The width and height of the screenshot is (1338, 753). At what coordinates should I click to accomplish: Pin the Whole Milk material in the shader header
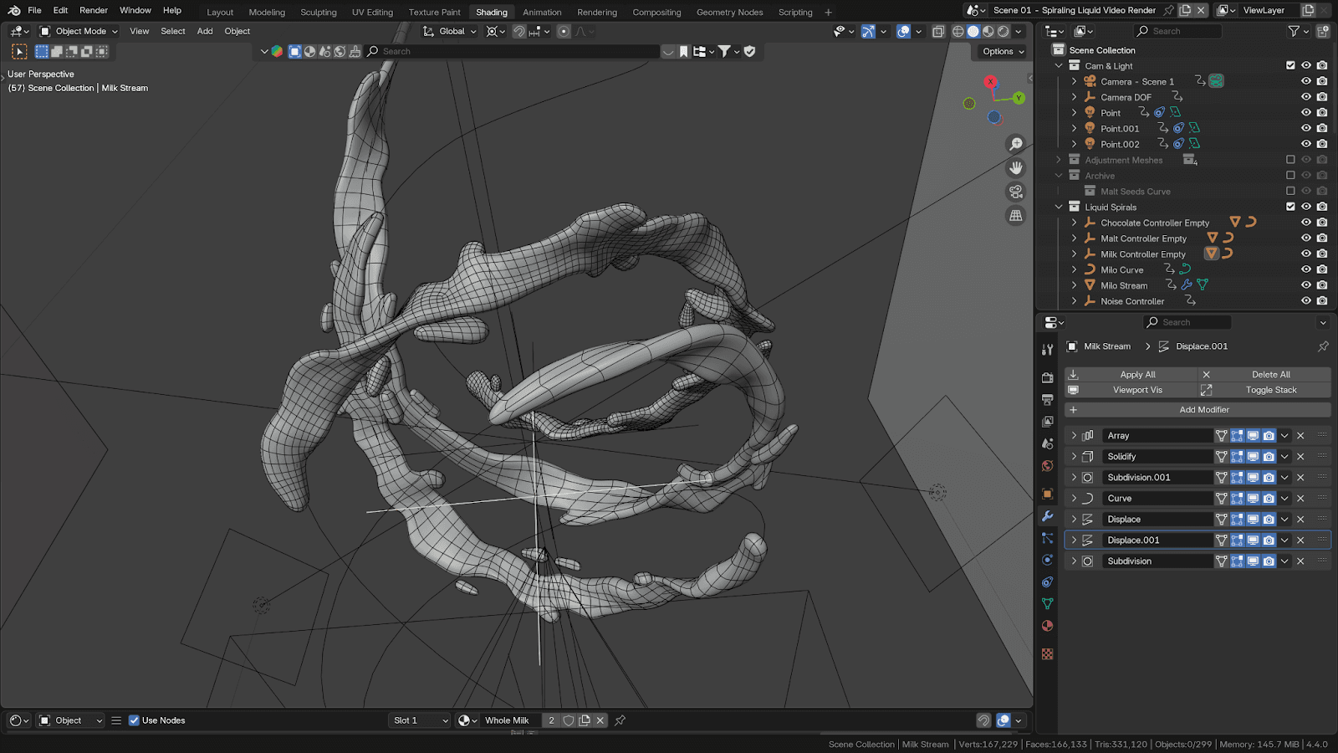(x=620, y=720)
